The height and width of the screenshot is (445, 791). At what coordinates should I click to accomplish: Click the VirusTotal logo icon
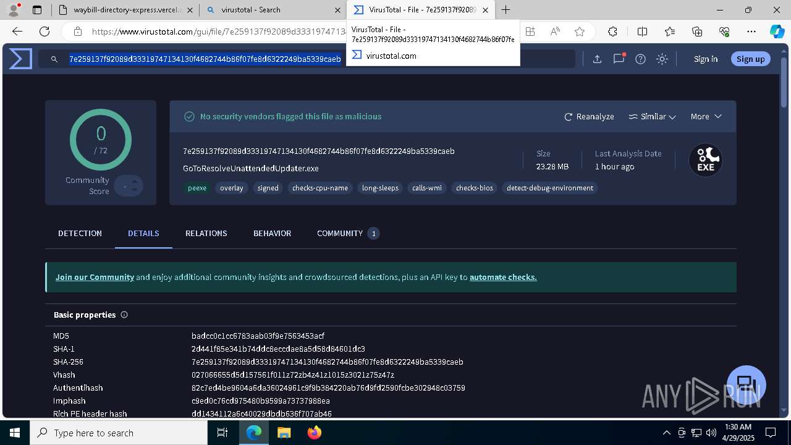coord(20,59)
